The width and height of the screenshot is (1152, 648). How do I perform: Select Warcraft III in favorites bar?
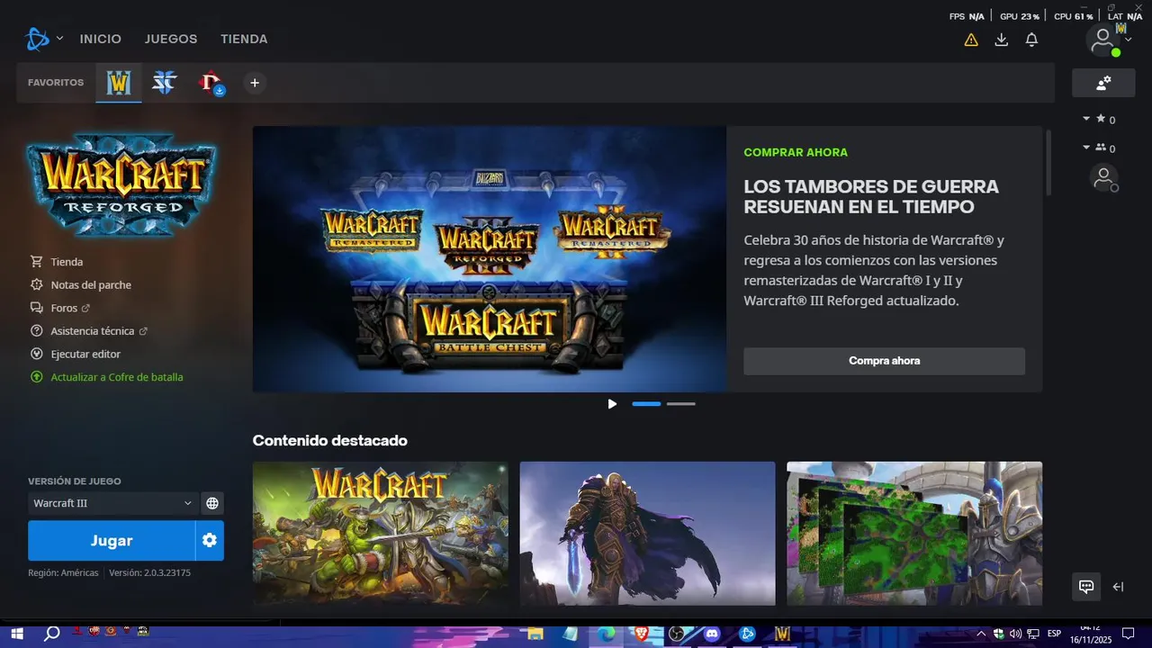point(119,83)
